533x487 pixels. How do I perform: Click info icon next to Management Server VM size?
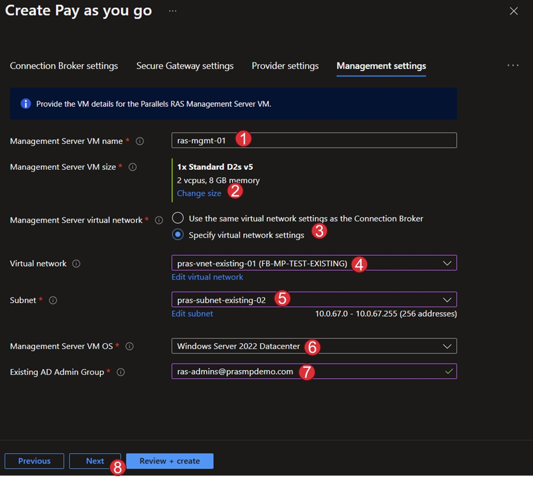tap(133, 167)
